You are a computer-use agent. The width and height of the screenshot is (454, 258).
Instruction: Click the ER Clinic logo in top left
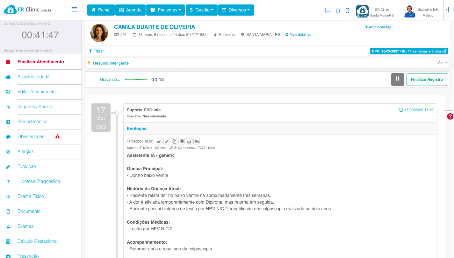tap(28, 10)
